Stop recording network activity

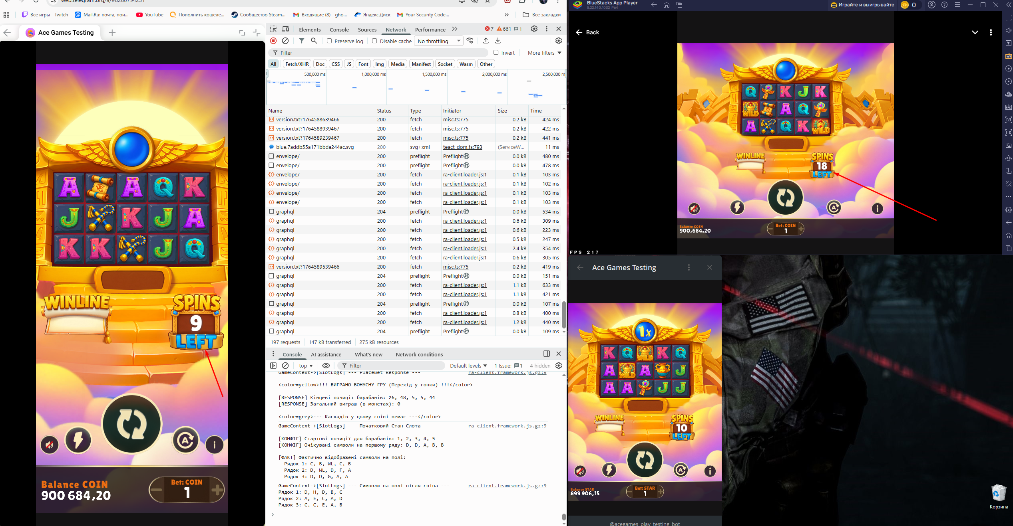pos(273,41)
